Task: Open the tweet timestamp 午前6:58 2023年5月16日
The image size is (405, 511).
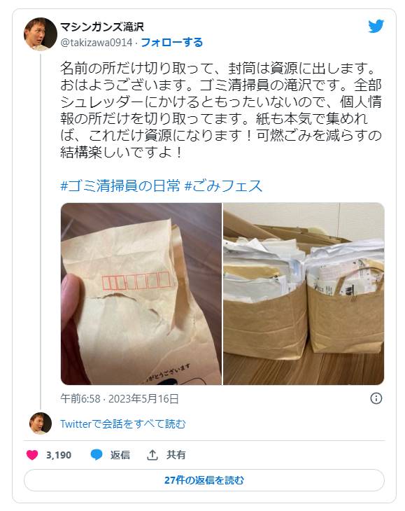Action: (x=120, y=398)
